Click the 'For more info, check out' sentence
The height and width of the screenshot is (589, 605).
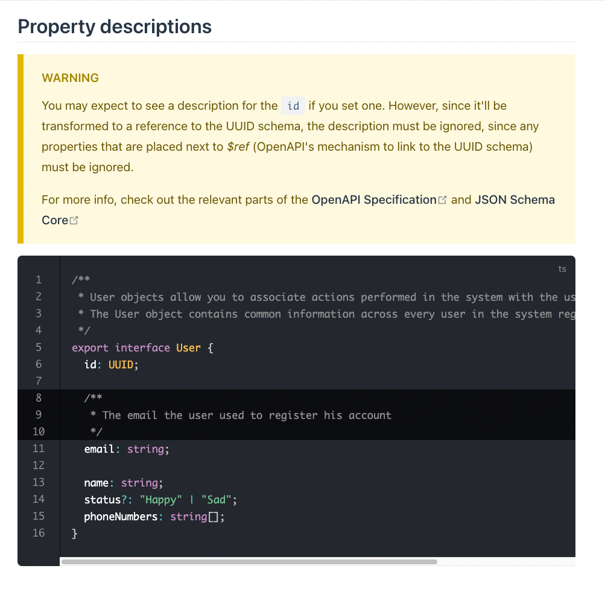298,210
